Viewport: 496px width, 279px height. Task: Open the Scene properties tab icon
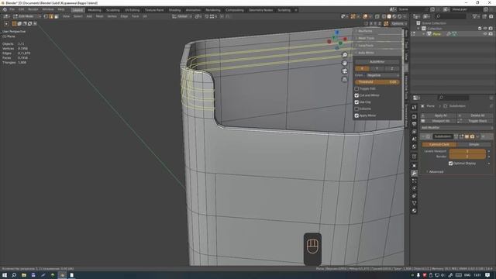pos(414,139)
